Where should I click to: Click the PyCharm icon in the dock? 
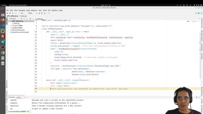(x=3, y=31)
